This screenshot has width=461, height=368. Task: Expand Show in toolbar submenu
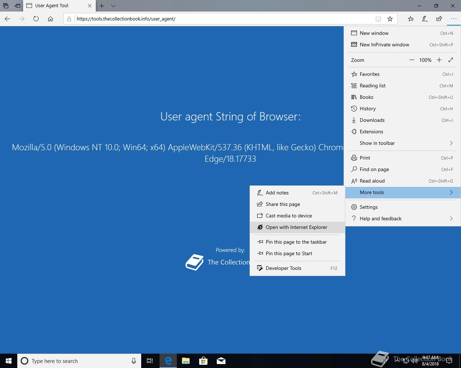coord(402,143)
